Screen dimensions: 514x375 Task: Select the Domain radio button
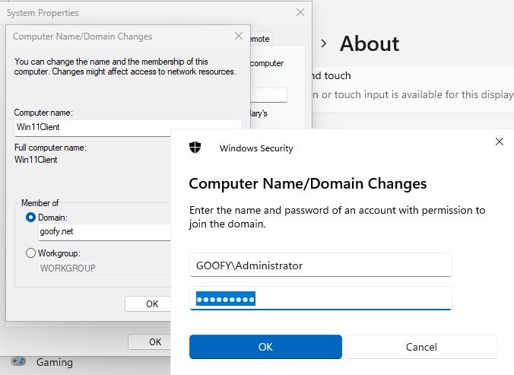[30, 218]
